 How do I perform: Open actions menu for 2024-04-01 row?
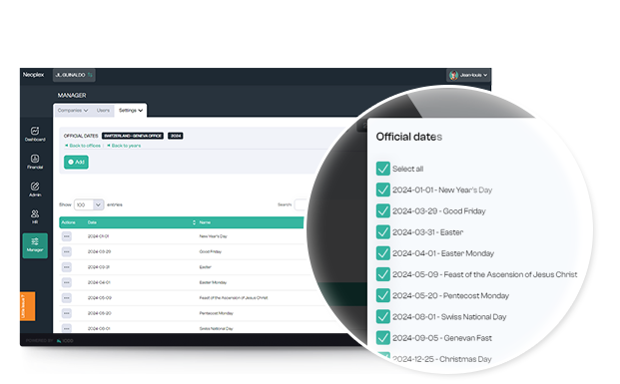coord(67,282)
